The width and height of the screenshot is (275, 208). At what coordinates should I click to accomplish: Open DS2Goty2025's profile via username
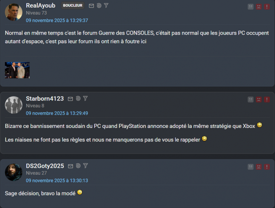[45, 166]
